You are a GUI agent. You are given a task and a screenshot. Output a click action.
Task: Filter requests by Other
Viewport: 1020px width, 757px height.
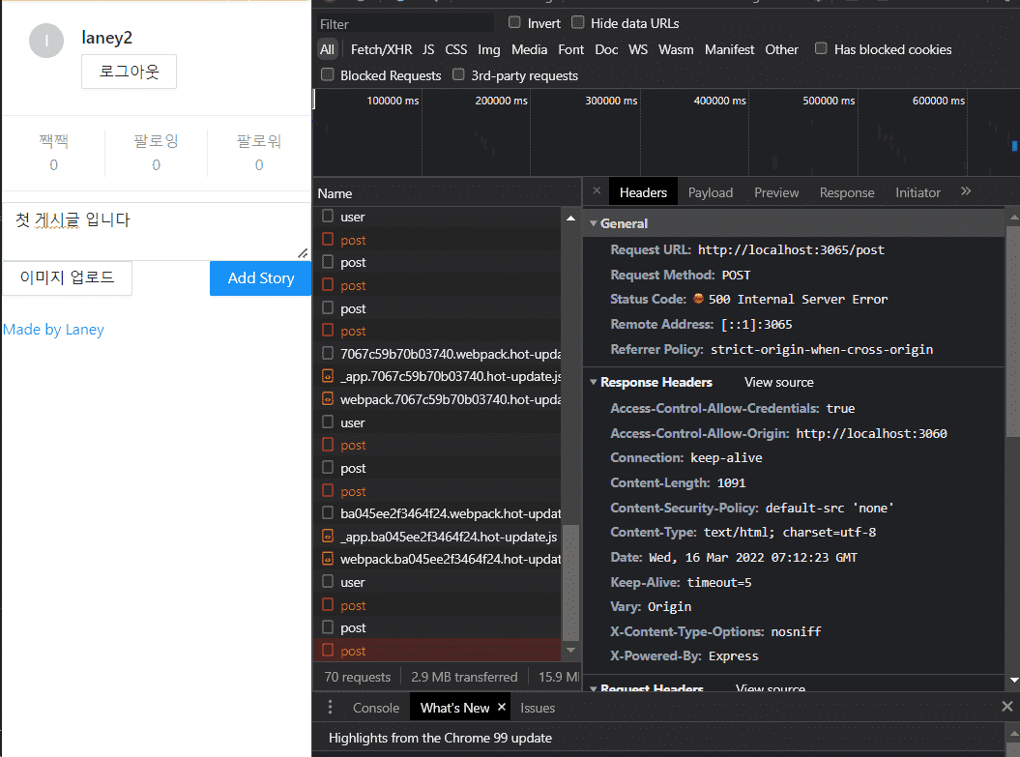coord(781,49)
